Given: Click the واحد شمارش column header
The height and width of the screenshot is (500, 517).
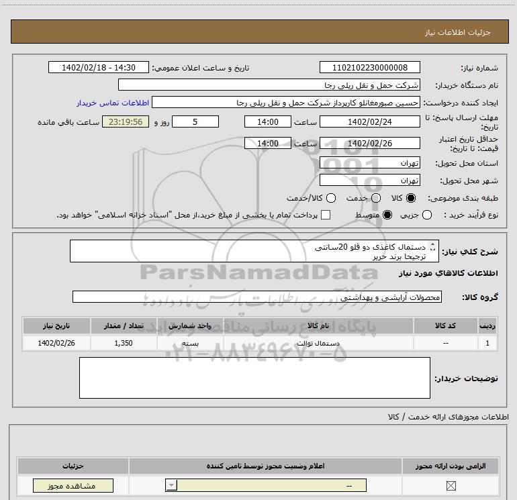Looking at the screenshot, I should 190,326.
